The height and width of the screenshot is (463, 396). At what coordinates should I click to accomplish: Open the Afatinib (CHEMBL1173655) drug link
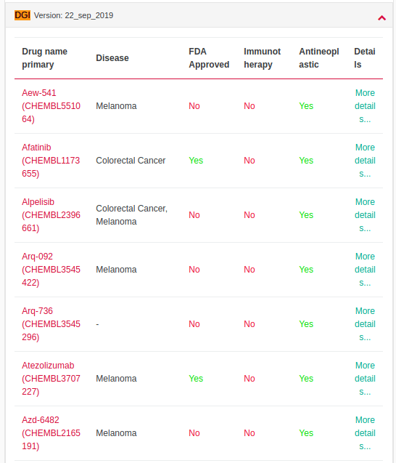coord(51,161)
